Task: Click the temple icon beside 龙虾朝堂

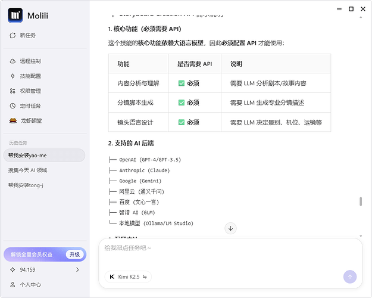Action: click(x=13, y=121)
